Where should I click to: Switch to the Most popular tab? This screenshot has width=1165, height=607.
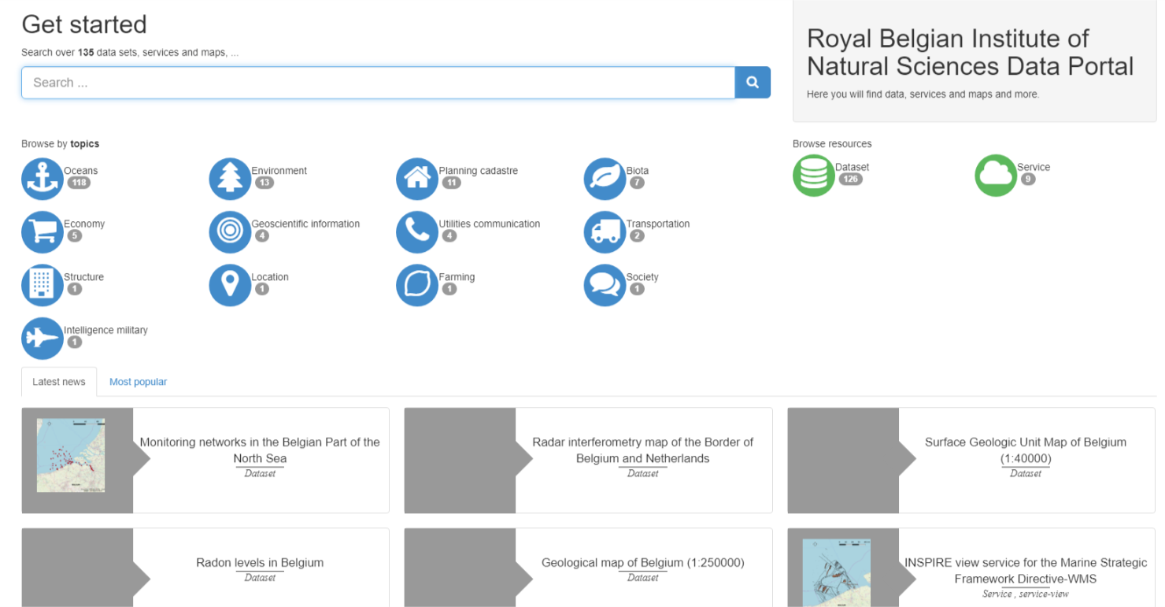tap(139, 382)
